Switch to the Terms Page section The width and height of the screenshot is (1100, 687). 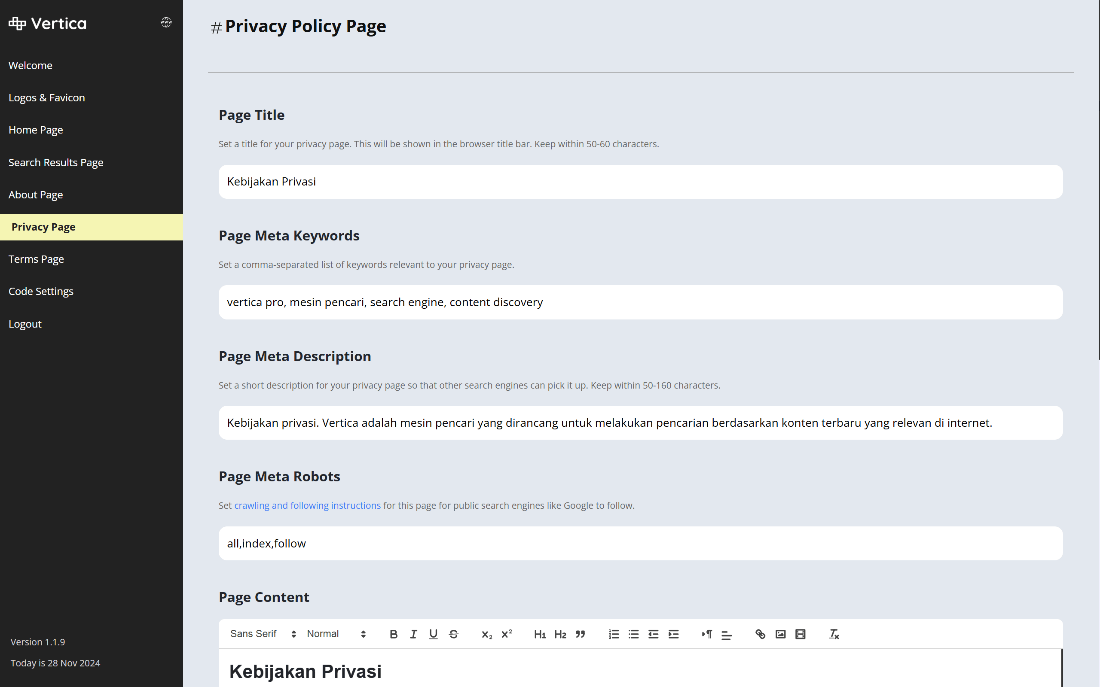[x=36, y=259]
